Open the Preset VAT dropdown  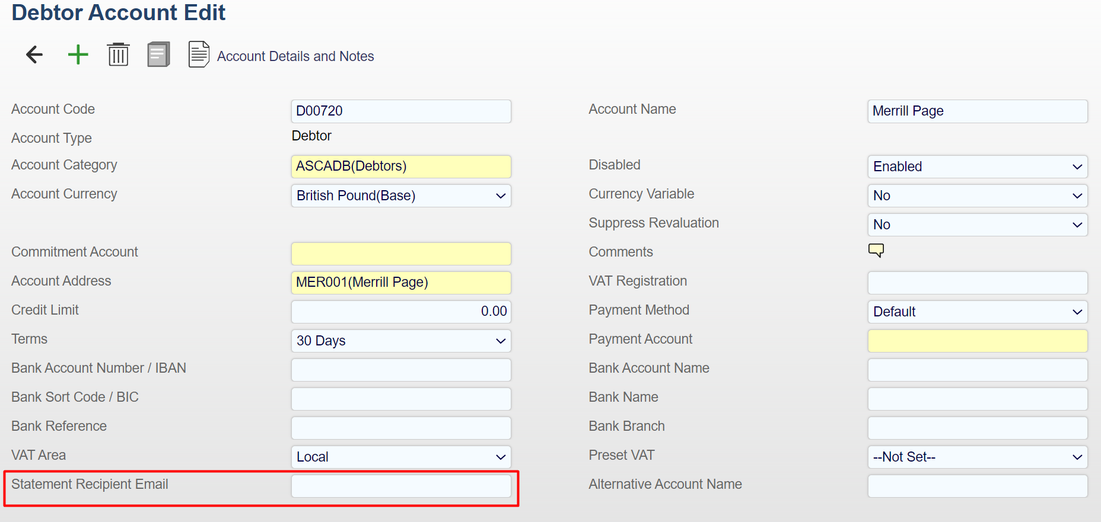click(977, 457)
